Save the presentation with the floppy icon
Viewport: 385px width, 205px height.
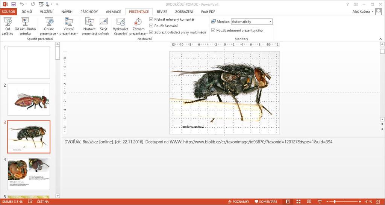pos(14,4)
